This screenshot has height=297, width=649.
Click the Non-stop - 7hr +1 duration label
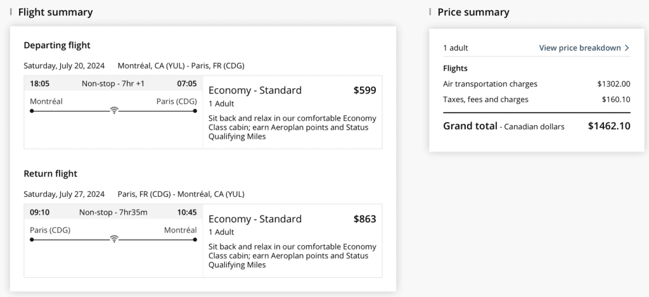coord(113,84)
